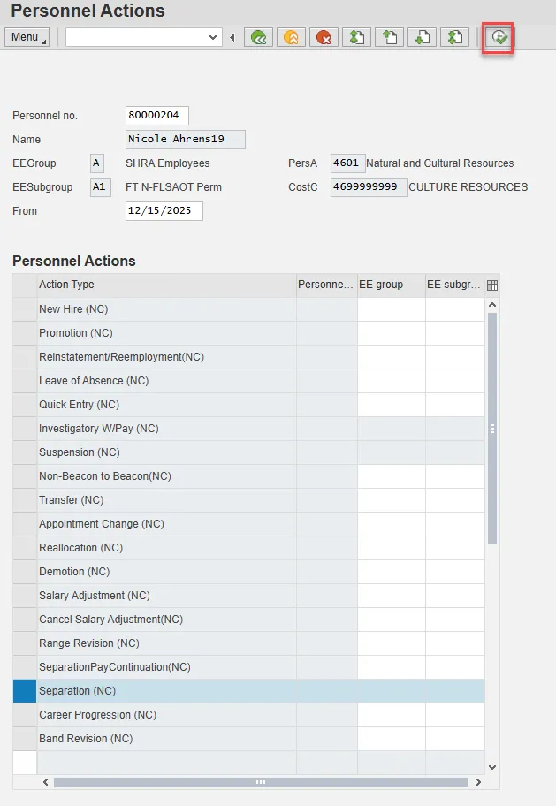Click the Next Page toolbar icon

coord(422,37)
